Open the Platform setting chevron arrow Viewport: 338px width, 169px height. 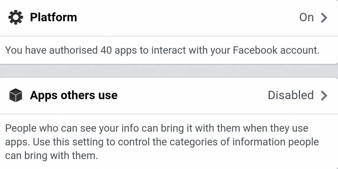coord(324,18)
